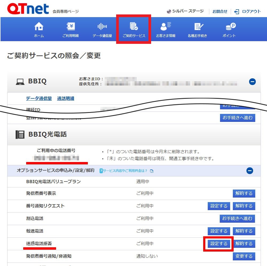
Task: Click the ご利用中の電話番号 label
Action: (56, 151)
